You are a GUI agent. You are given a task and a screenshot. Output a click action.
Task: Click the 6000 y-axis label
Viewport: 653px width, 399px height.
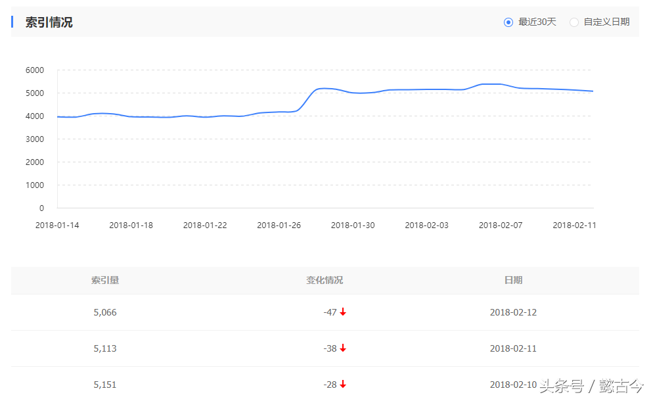pos(35,70)
